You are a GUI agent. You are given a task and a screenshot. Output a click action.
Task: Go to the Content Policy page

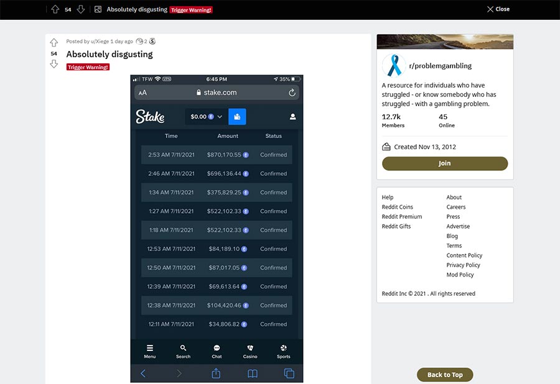pos(464,255)
